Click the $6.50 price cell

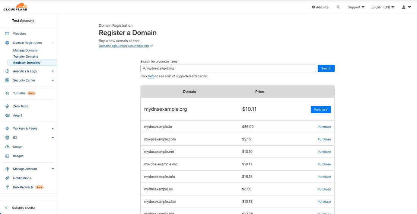click(x=247, y=189)
